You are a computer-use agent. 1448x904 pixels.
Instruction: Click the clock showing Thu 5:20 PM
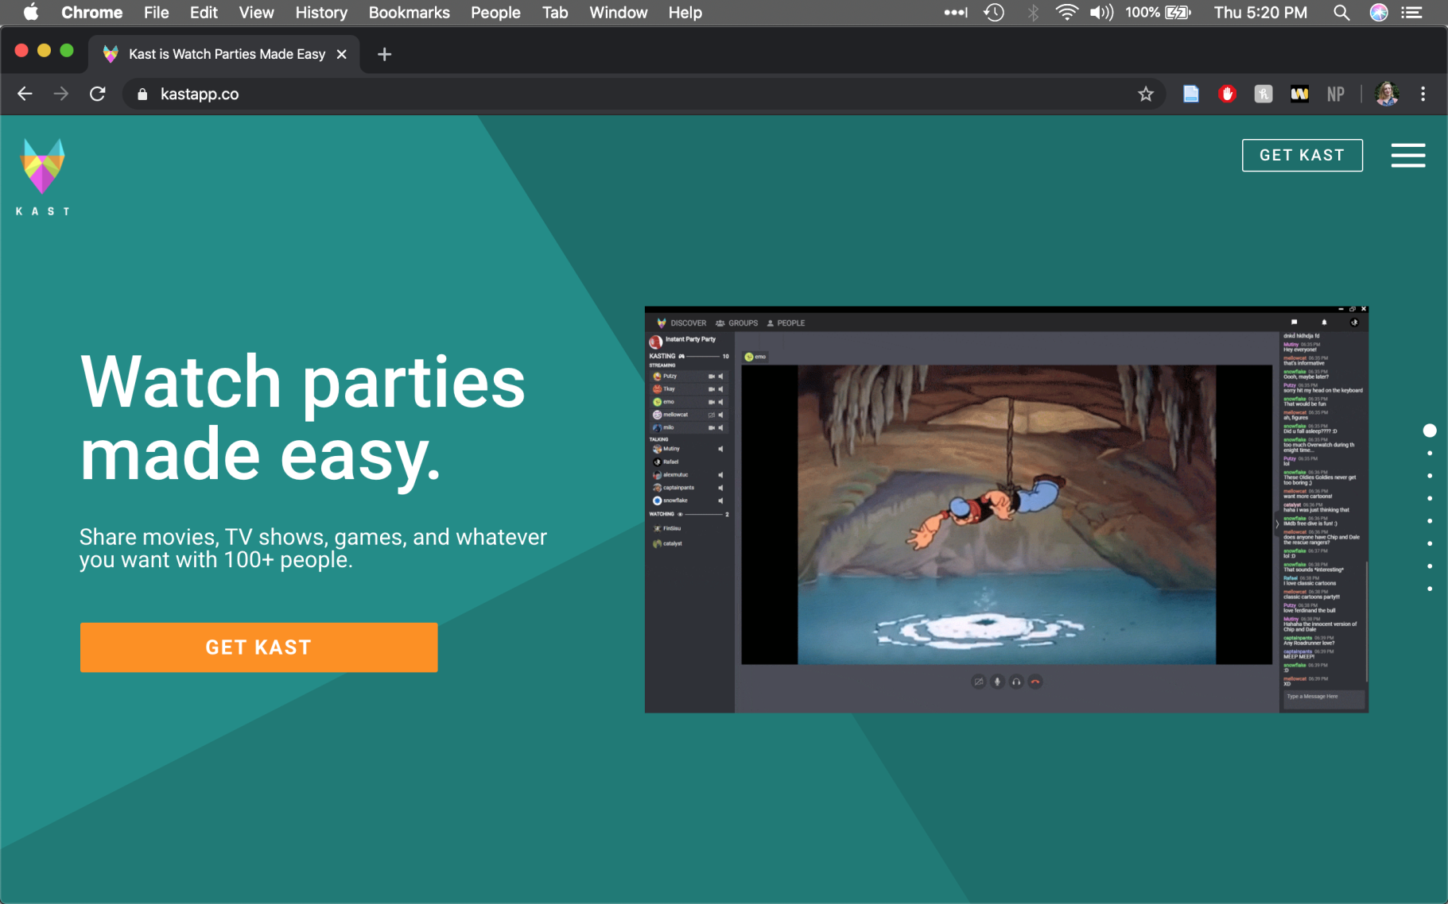point(1260,12)
